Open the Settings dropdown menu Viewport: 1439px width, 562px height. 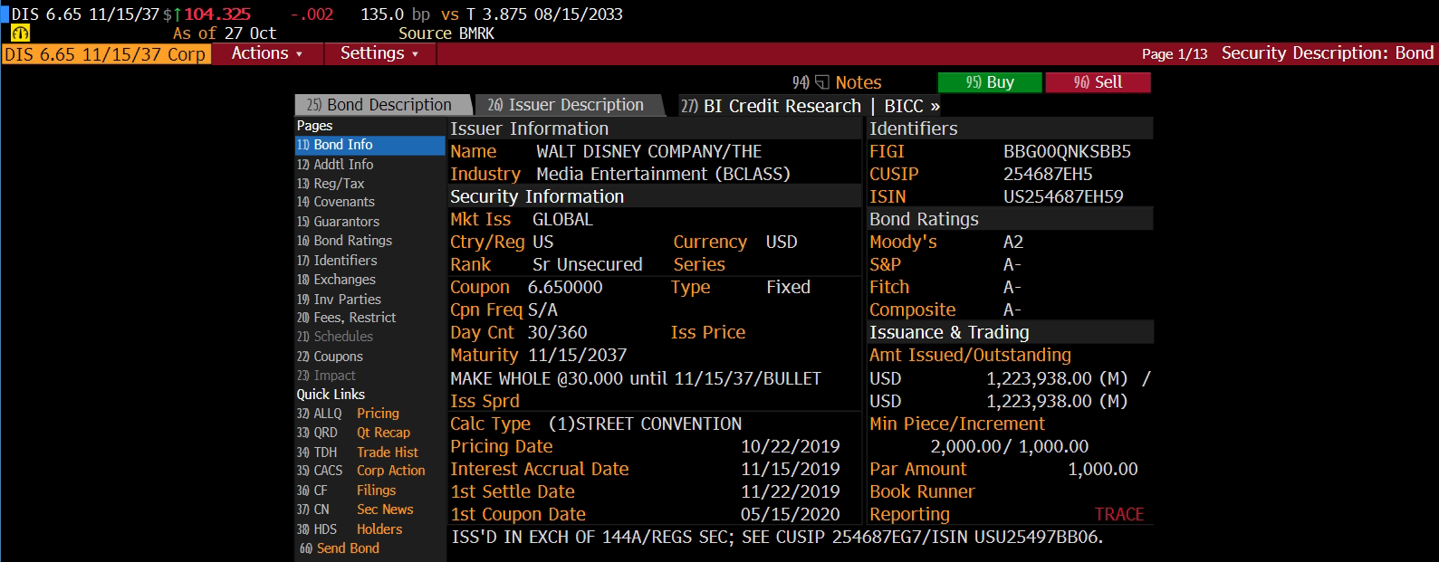click(x=379, y=53)
